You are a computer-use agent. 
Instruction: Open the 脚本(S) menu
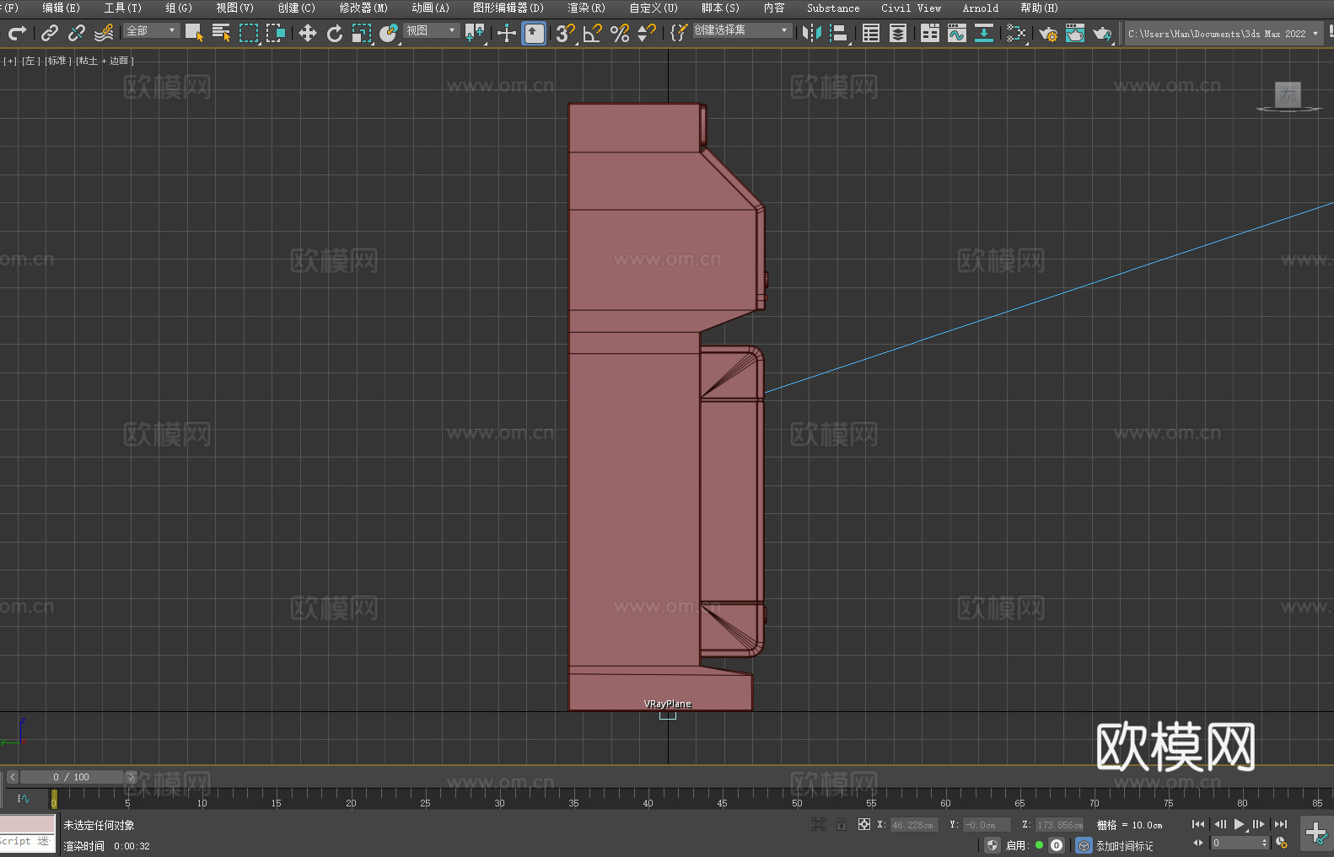720,8
